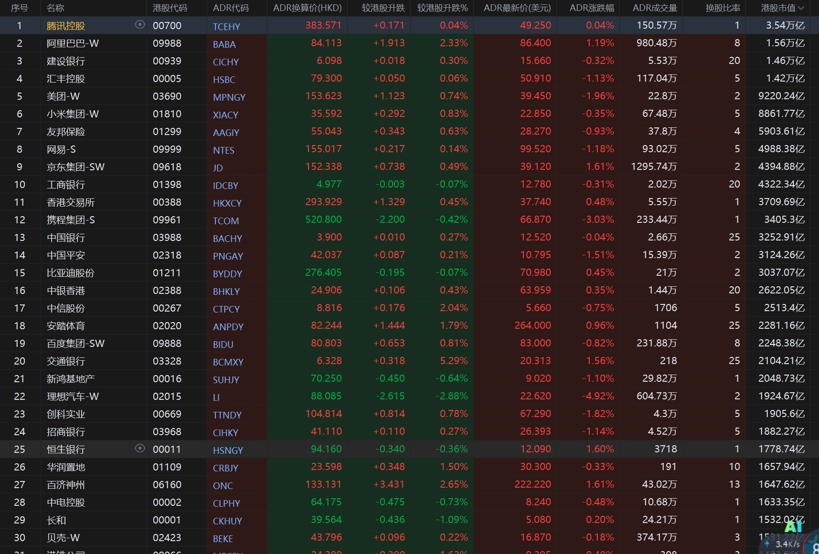Click Hong Kong stock code 00002
The height and width of the screenshot is (554, 819).
(167, 502)
